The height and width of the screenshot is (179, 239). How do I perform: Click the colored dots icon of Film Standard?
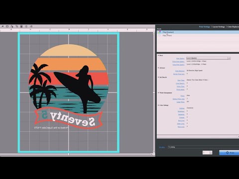159,32
